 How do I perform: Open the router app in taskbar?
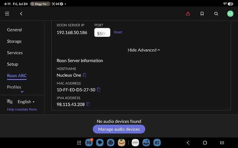click(146, 143)
